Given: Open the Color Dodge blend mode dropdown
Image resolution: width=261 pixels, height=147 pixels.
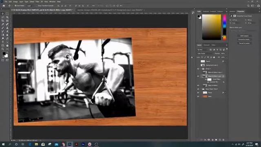Looking at the screenshot, I should point(205,53).
